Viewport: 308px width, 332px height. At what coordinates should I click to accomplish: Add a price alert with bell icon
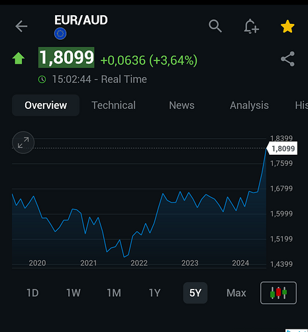(252, 27)
